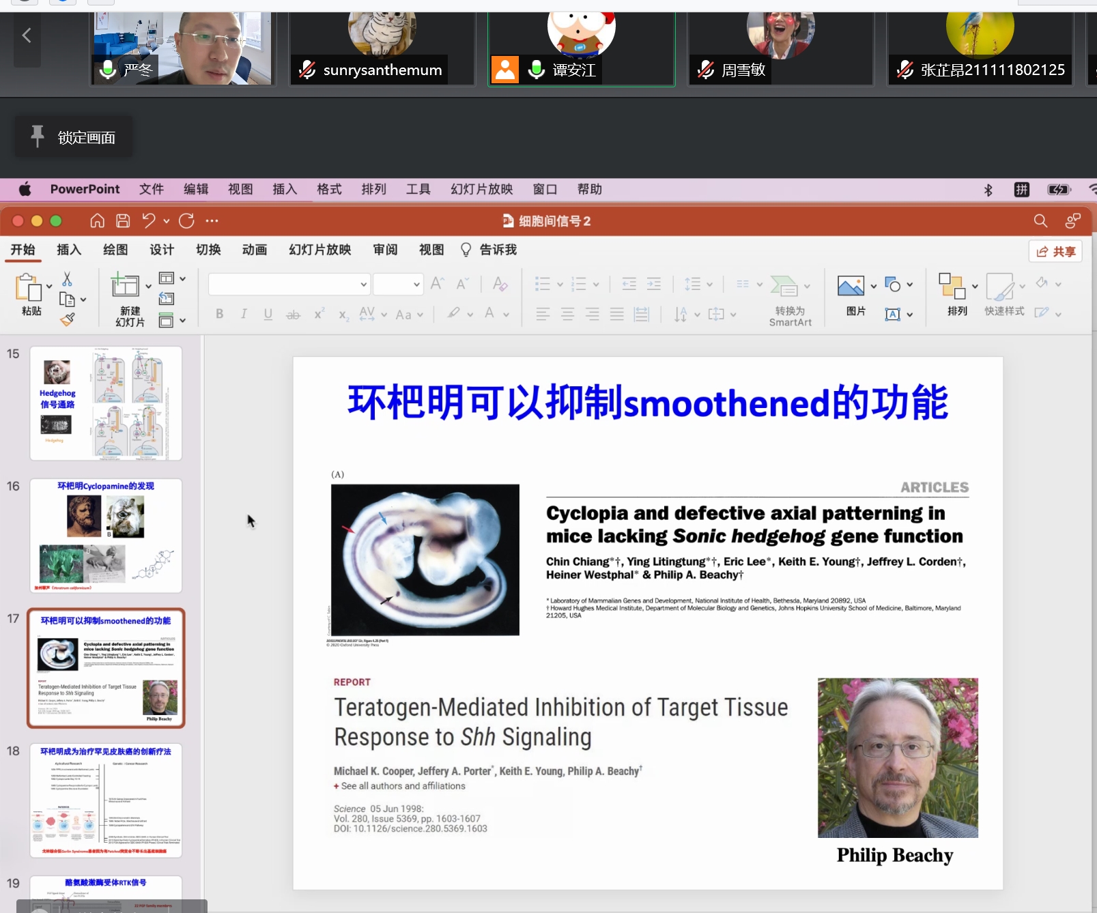Click the 锁定画面 pin button
Image resolution: width=1097 pixels, height=913 pixels.
[74, 137]
